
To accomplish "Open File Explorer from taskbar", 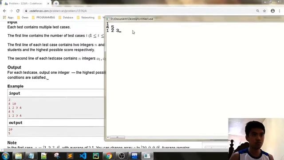I will pos(18,156).
